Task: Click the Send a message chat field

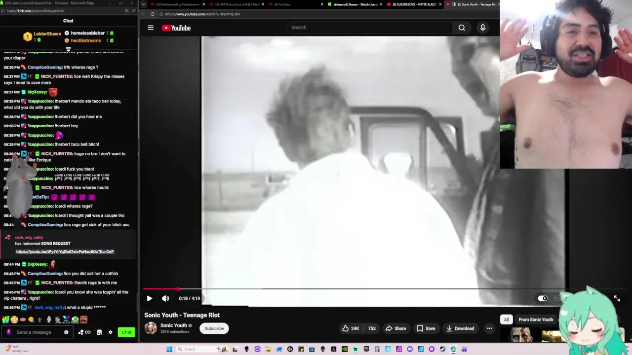Action: (x=39, y=332)
